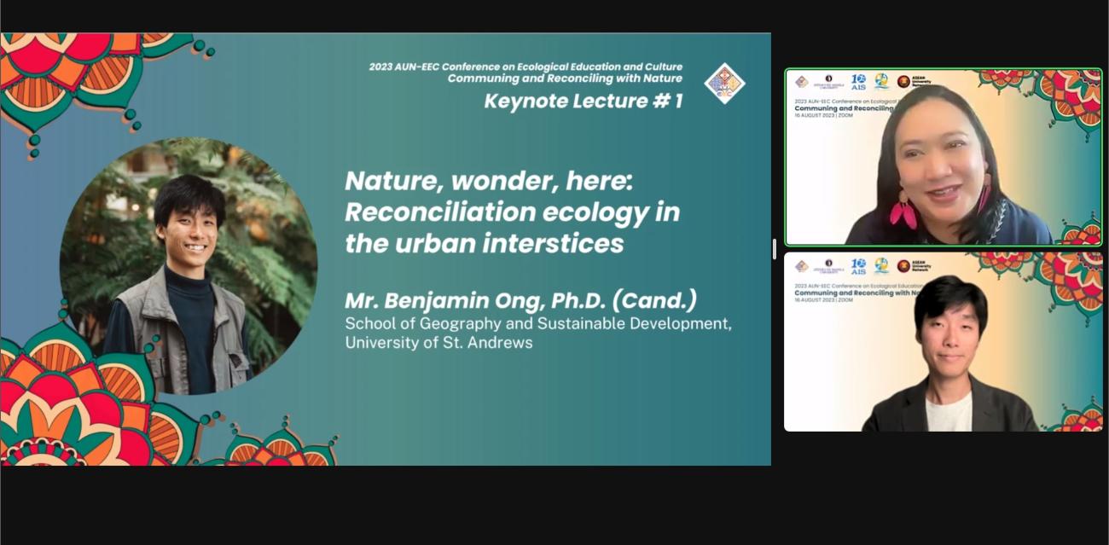Select the lecture title about reconciliation ecology
This screenshot has width=1109, height=545.
512,212
